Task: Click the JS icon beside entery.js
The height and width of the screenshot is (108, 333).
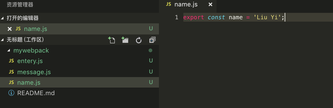Action: coord(11,61)
